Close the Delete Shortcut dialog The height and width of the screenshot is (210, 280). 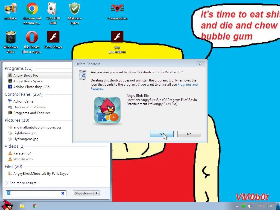(201, 64)
